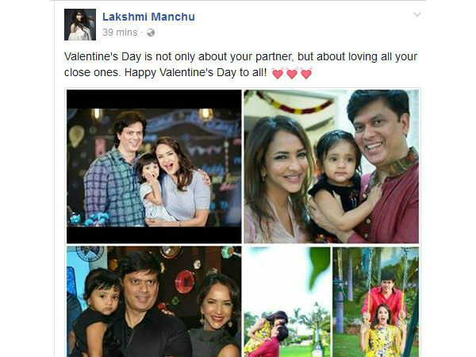Image resolution: width=476 pixels, height=357 pixels.
Task: Open Lakshmi Manchu's profile picture avatar
Action: click(x=80, y=25)
